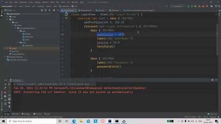
Task: Toggle soft-wrap icon in Run console
Action: click(x=9, y=95)
